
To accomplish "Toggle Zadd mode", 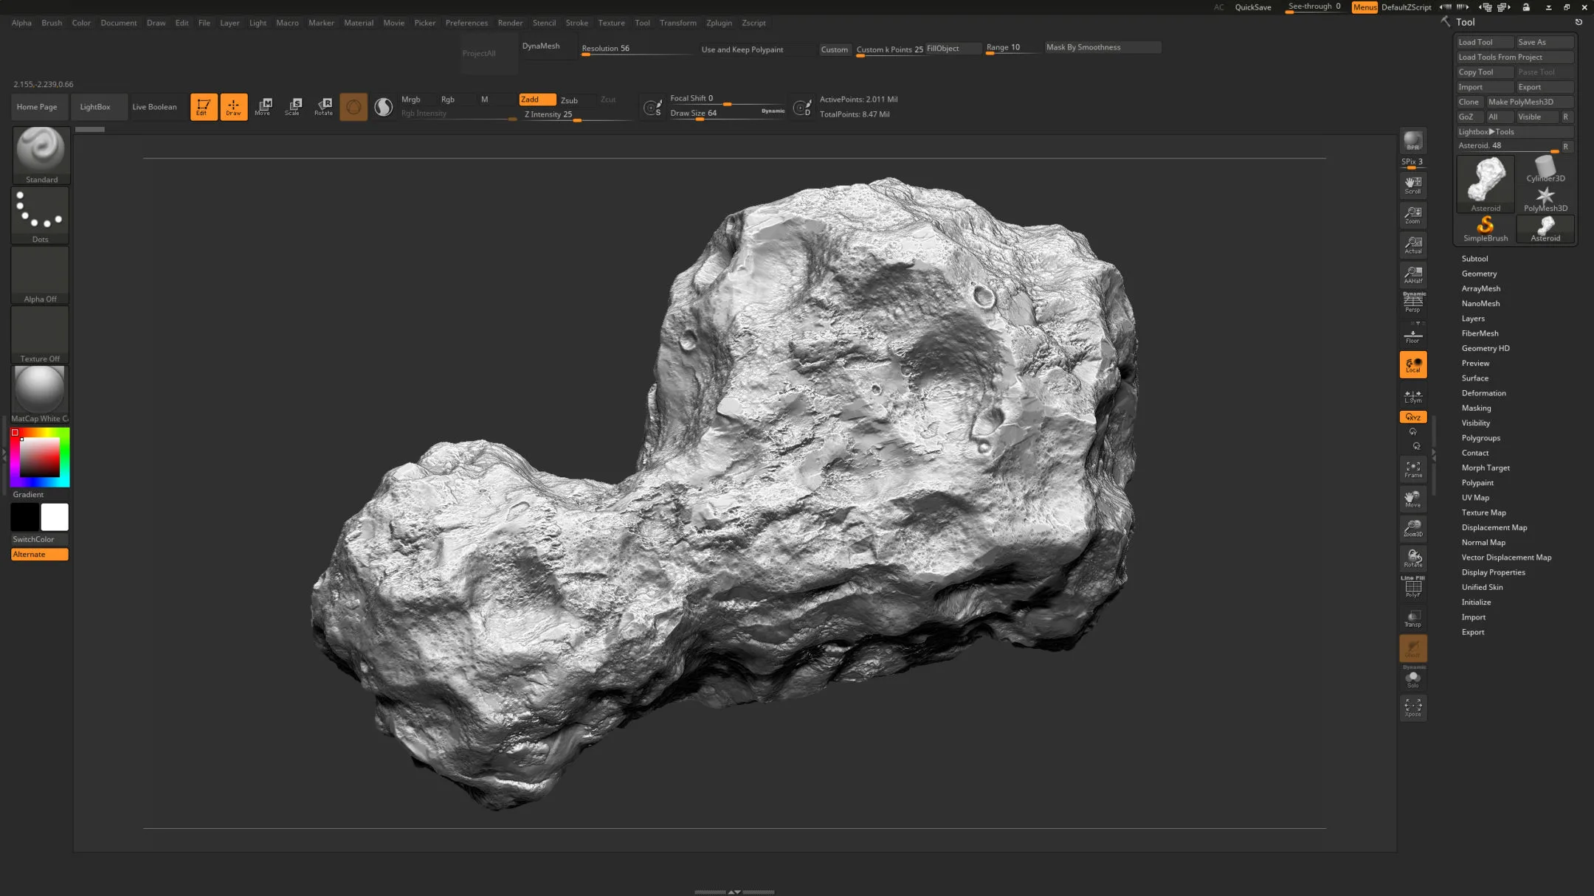I will [536, 100].
